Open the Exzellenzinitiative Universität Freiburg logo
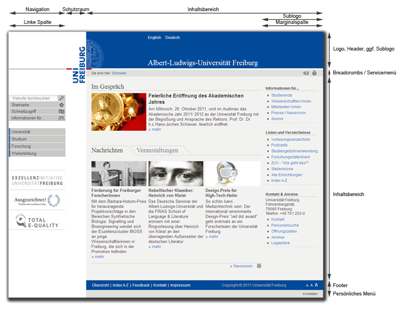The width and height of the screenshot is (401, 321). click(37, 180)
